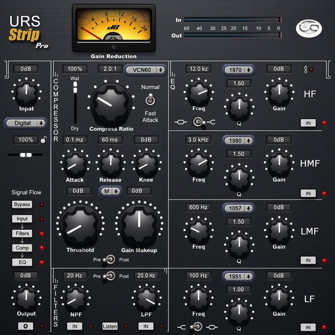Click the Wet/Dry vertical slider handle
The height and width of the screenshot is (335, 335).
(75, 87)
